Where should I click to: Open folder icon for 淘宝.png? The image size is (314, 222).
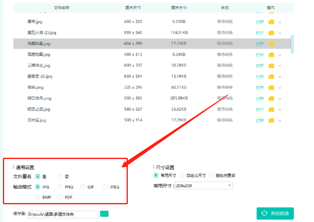271,88
